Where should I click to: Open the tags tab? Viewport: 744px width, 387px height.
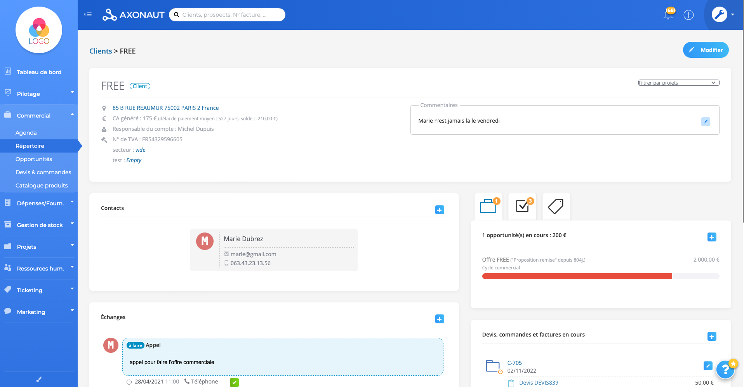pyautogui.click(x=556, y=207)
